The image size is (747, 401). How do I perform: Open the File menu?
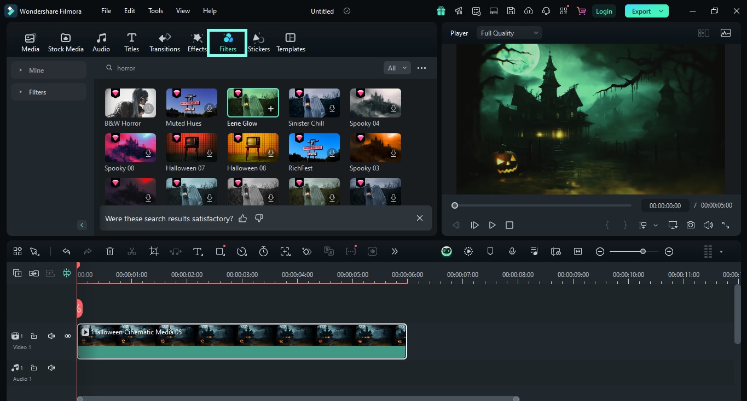click(x=106, y=11)
